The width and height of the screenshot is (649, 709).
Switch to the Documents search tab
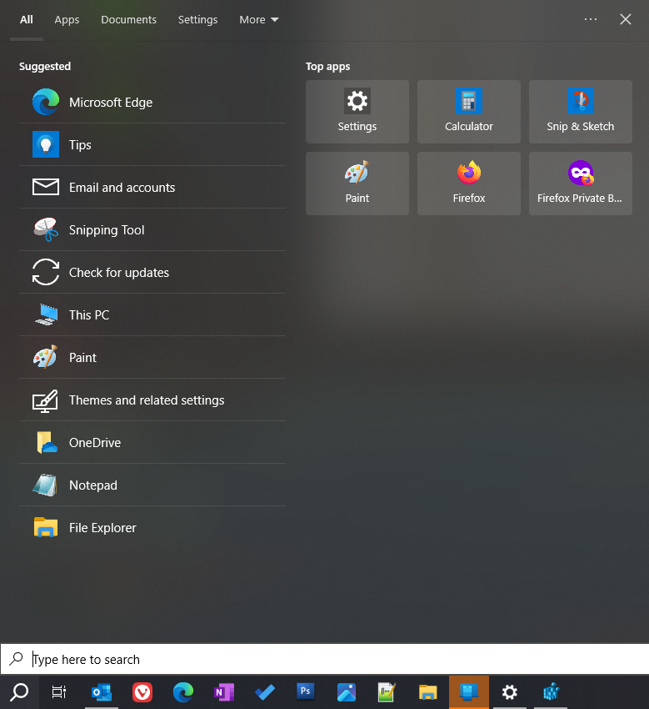(x=128, y=19)
